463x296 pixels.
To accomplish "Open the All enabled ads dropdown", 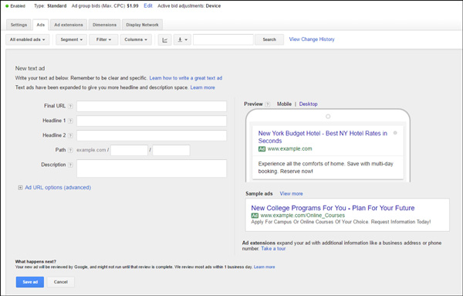I will pyautogui.click(x=28, y=39).
